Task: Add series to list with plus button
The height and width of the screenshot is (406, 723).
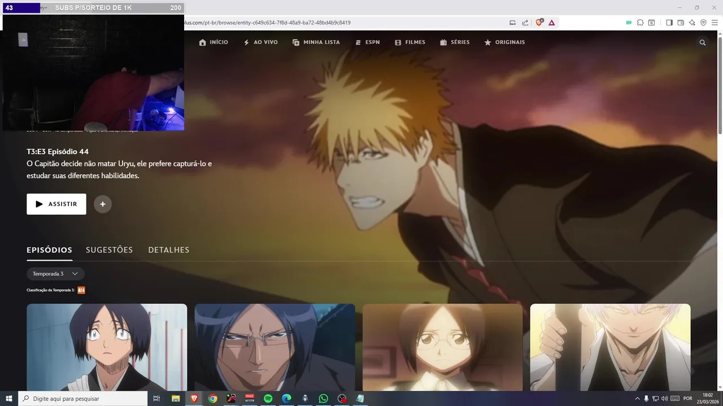Action: coord(103,204)
